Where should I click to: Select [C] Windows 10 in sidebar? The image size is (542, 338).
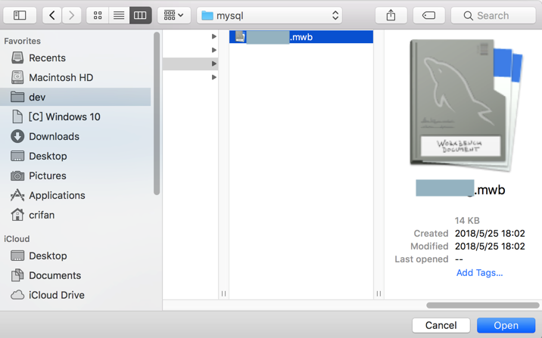[76, 116]
